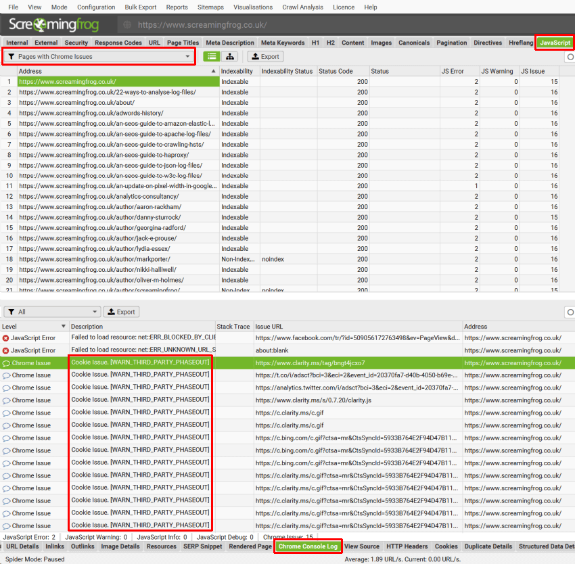Open Pages with Chrome Issues filter dropdown
Screen dimensions: 575x564
(x=99, y=57)
